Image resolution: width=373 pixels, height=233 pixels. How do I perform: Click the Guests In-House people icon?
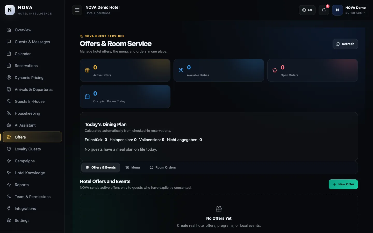click(9, 101)
